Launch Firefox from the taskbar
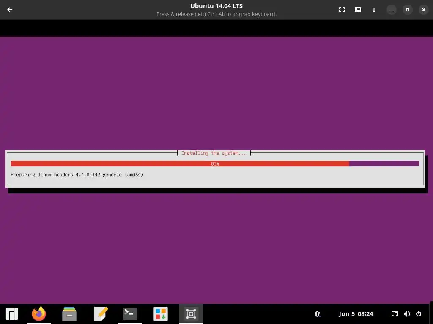433x324 pixels. tap(39, 314)
